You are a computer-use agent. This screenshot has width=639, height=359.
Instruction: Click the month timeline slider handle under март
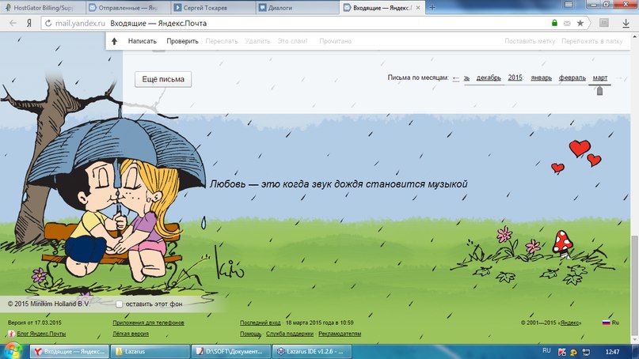tap(599, 91)
